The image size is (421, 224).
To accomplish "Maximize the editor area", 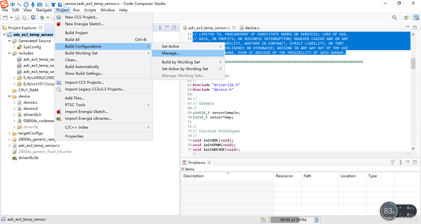I will click(x=415, y=27).
